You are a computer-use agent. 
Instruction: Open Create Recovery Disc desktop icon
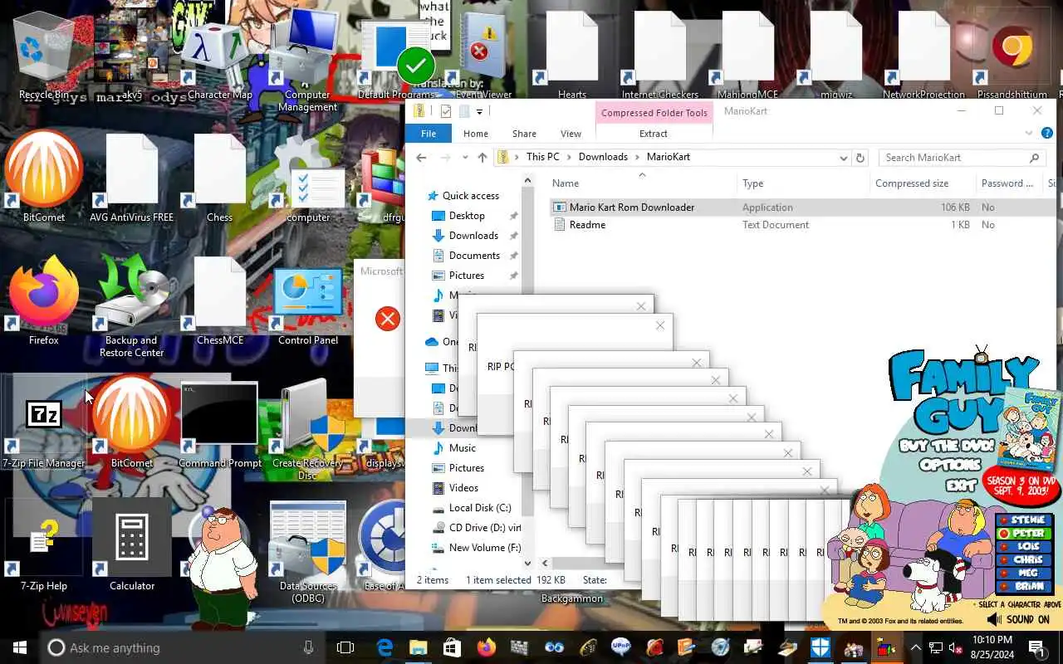tap(307, 427)
